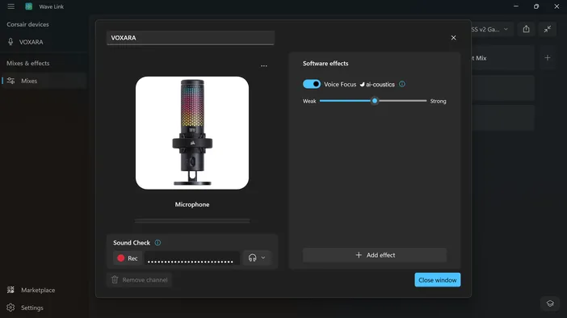Click the Voice Focus strength slider handle
The width and height of the screenshot is (567, 318).
click(375, 101)
